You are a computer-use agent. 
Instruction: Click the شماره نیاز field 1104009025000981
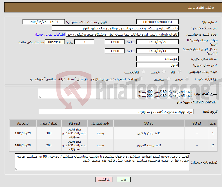click(x=157, y=22)
